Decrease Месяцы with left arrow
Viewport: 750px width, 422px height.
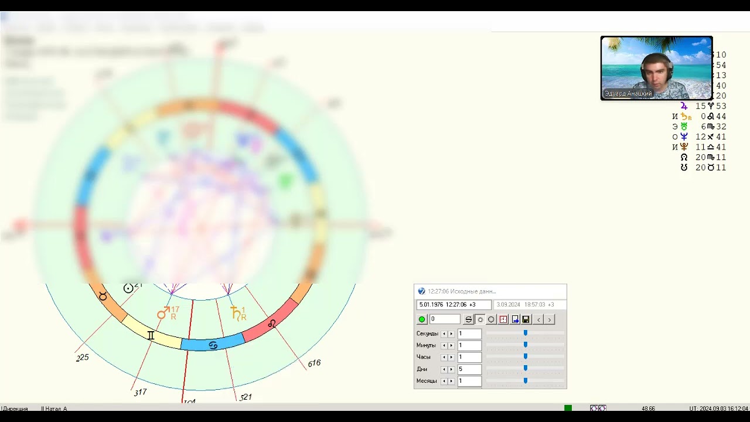click(444, 381)
